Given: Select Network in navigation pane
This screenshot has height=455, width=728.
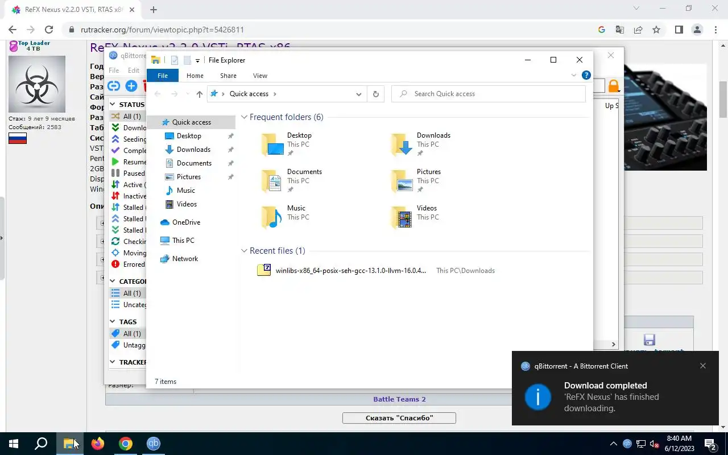Looking at the screenshot, I should click(185, 259).
